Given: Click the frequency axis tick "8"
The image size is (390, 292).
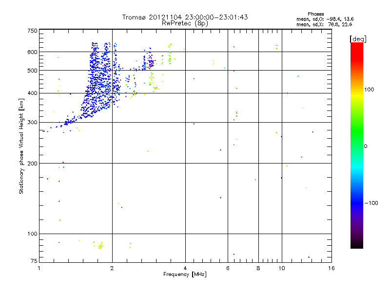Looking at the screenshot, I should point(258,268).
